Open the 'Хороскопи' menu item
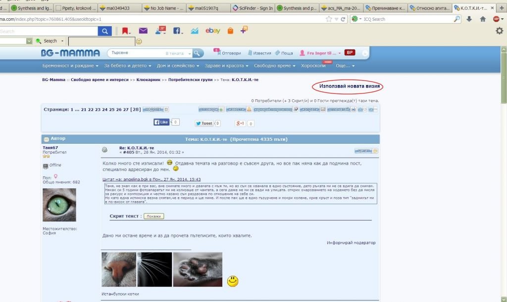507x302 pixels. point(313,65)
